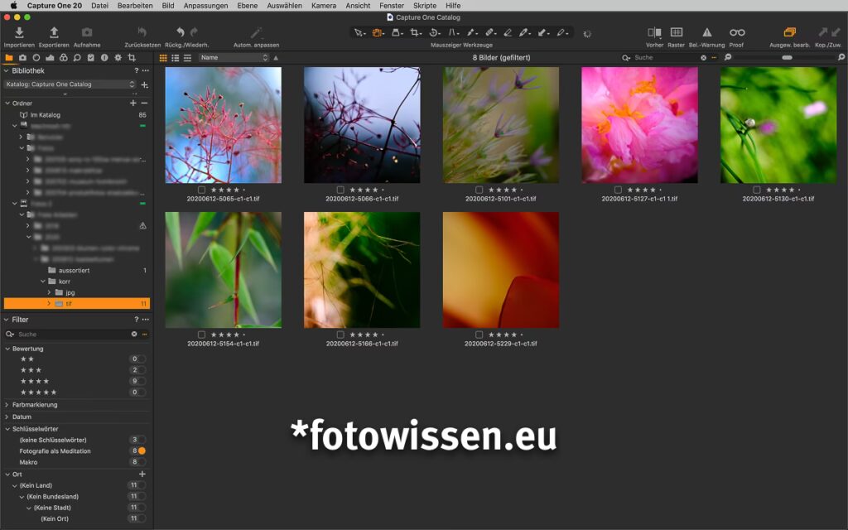Click the Exportieren icon
Screen dimensions: 848x530
54,32
